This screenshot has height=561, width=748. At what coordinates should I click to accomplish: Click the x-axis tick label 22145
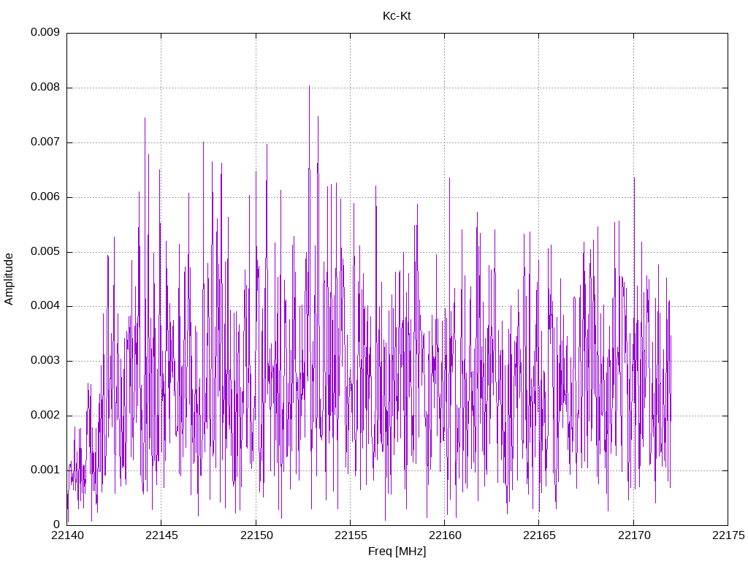[161, 535]
